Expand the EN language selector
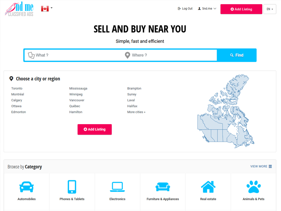This screenshot has width=281, height=211. 270,9
